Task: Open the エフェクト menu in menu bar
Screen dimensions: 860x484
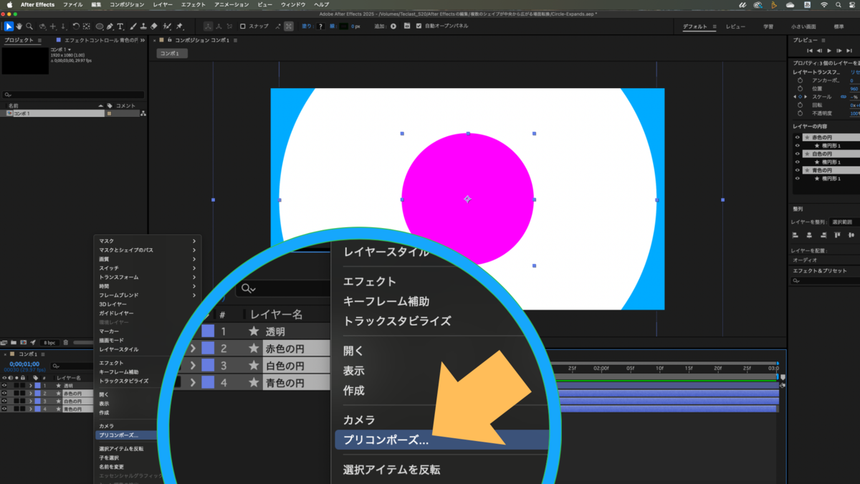Action: click(193, 4)
